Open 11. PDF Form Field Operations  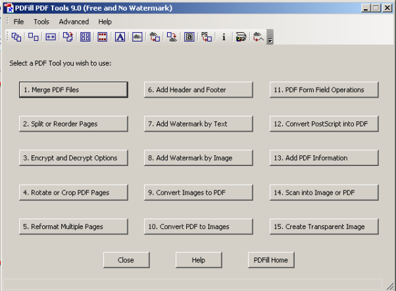click(324, 90)
